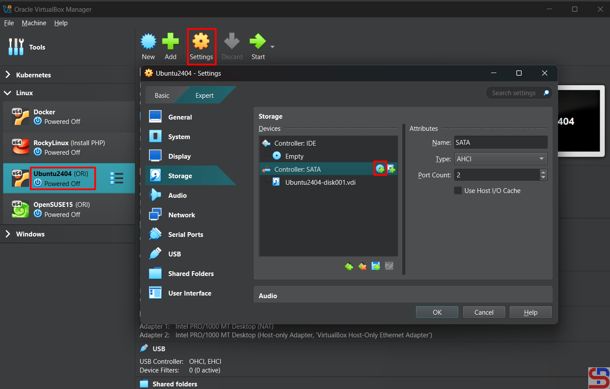Open the start options arrow next to Start
Screen dimensions: 610x389
(273, 47)
